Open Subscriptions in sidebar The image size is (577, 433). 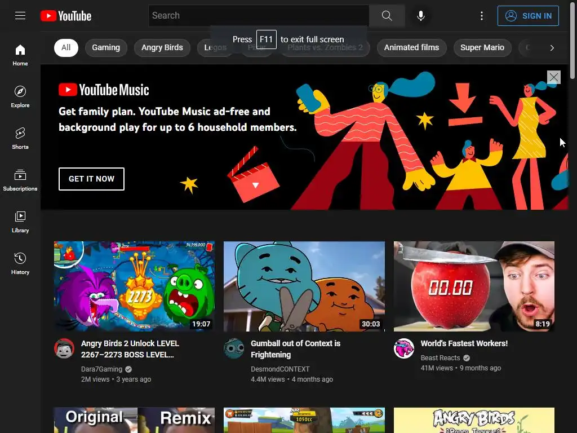(x=20, y=180)
